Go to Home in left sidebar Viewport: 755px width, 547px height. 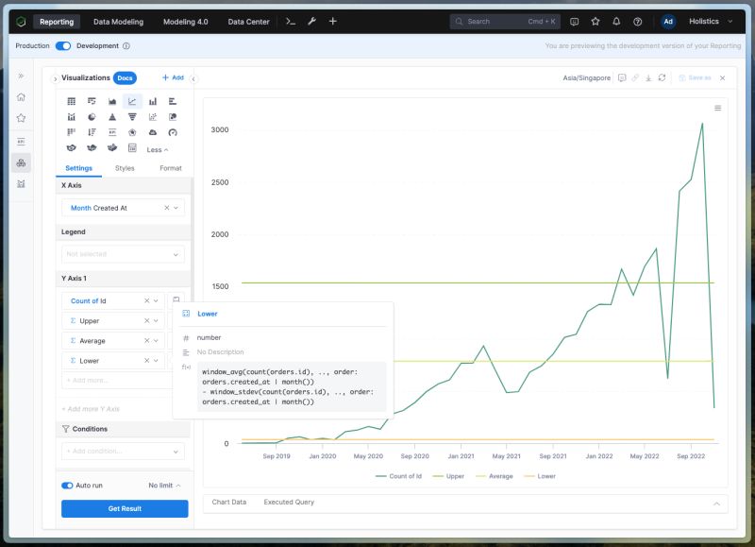pos(21,97)
